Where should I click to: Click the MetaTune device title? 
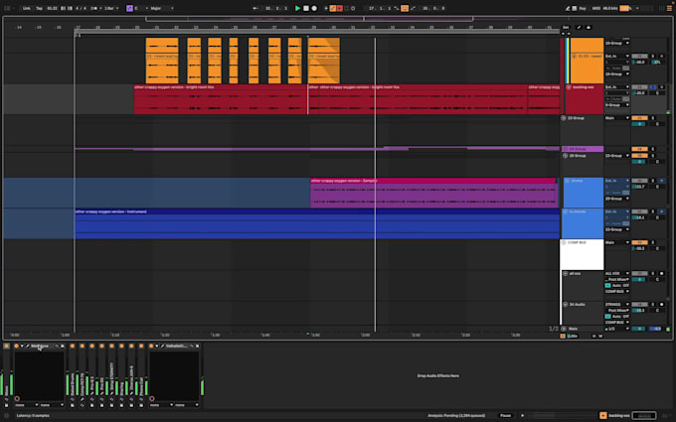click(x=40, y=347)
